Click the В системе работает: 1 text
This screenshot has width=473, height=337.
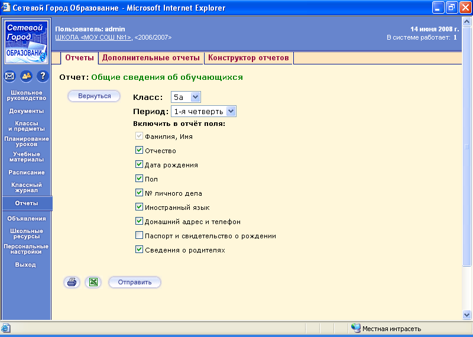point(422,38)
